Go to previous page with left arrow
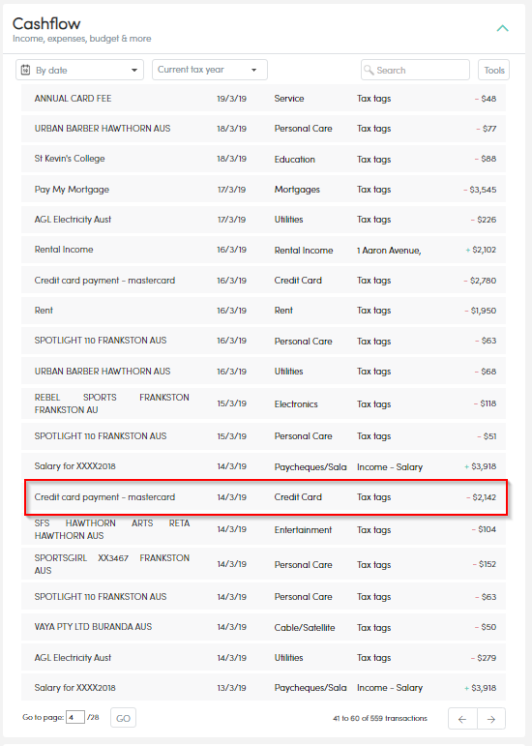Screen dimensions: 532x746 pos(462,719)
